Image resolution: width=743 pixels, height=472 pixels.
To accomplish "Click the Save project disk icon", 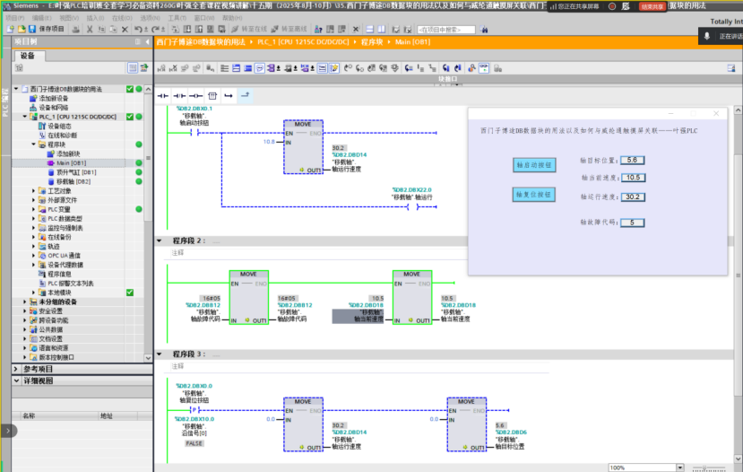I will tap(32, 30).
